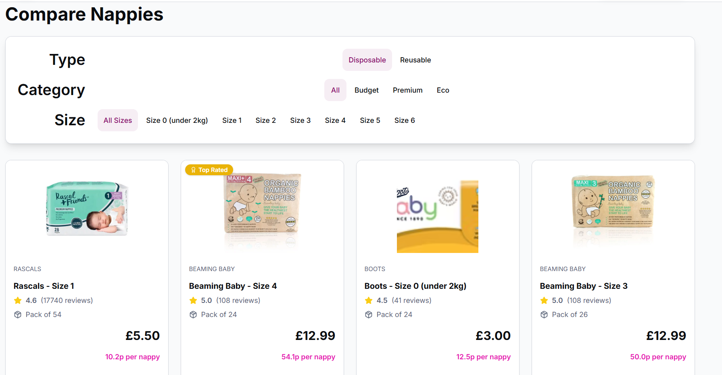Click the £5.50 price

coord(143,336)
